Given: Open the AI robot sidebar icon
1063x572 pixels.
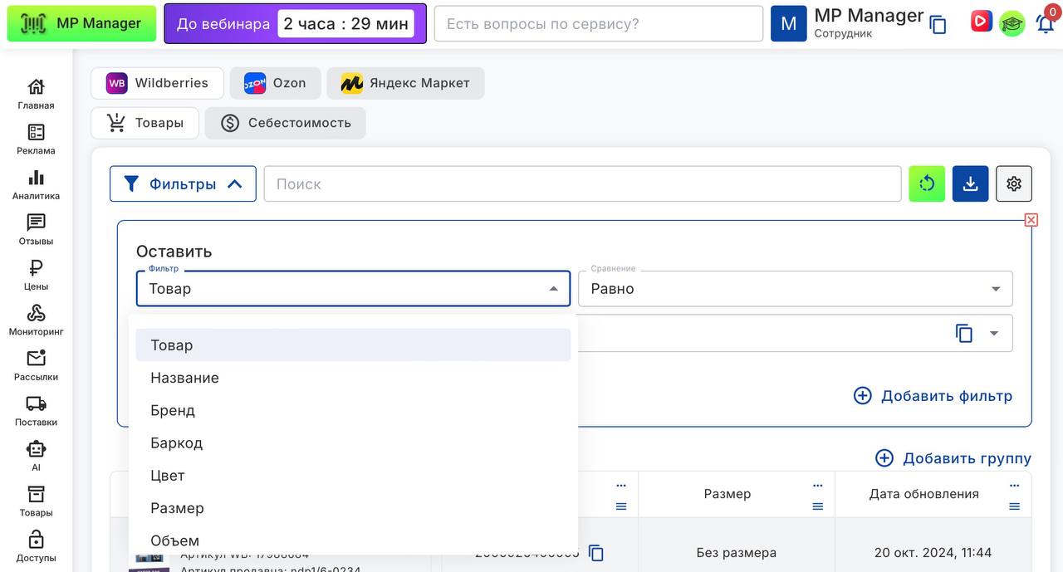Looking at the screenshot, I should click(36, 455).
